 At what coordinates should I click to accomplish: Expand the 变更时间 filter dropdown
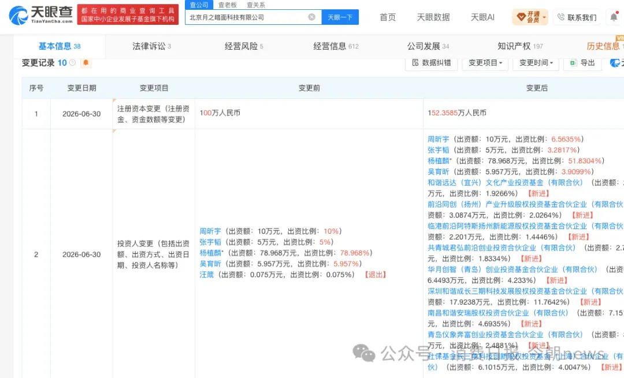536,63
